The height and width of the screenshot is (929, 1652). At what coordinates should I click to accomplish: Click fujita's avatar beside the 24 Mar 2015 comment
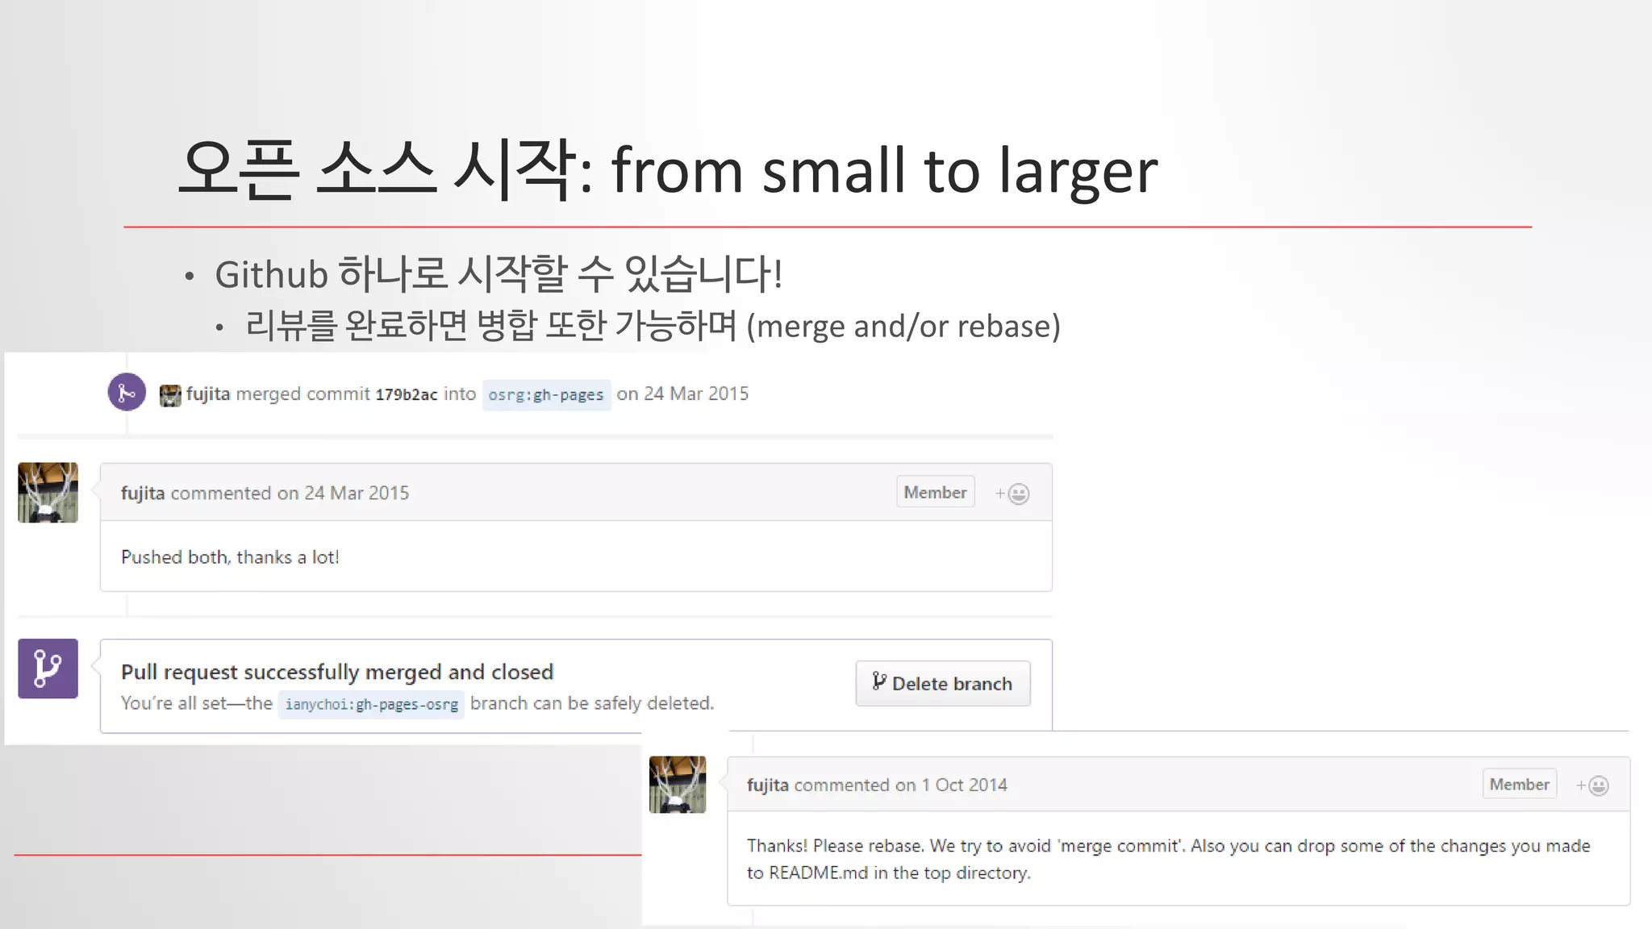[x=48, y=493]
